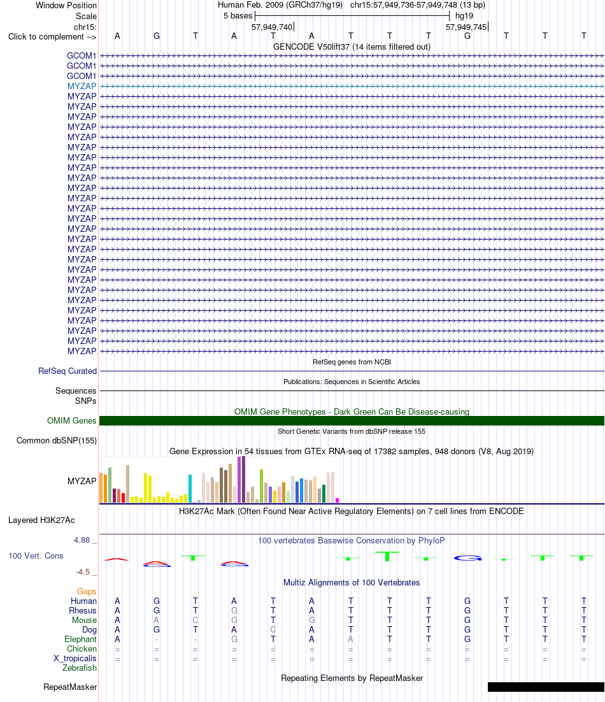Click the '5 bases' scale text
The width and height of the screenshot is (605, 702).
[x=238, y=16]
